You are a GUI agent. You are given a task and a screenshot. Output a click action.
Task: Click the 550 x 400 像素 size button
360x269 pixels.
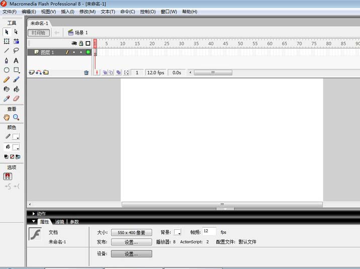point(132,232)
